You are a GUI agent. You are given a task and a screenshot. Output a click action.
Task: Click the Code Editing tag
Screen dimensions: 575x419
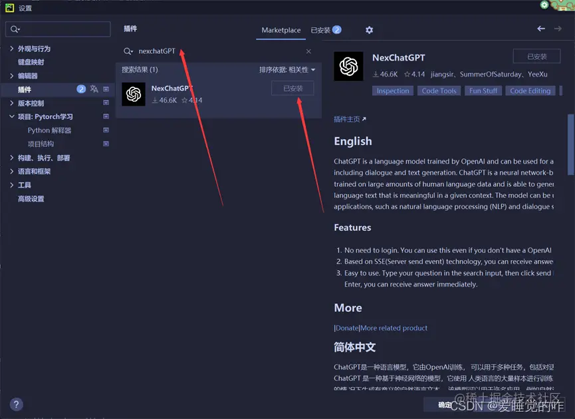coord(530,90)
